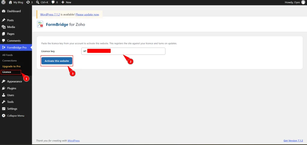
Task: Select the Licence submenu item
Action: (7, 72)
